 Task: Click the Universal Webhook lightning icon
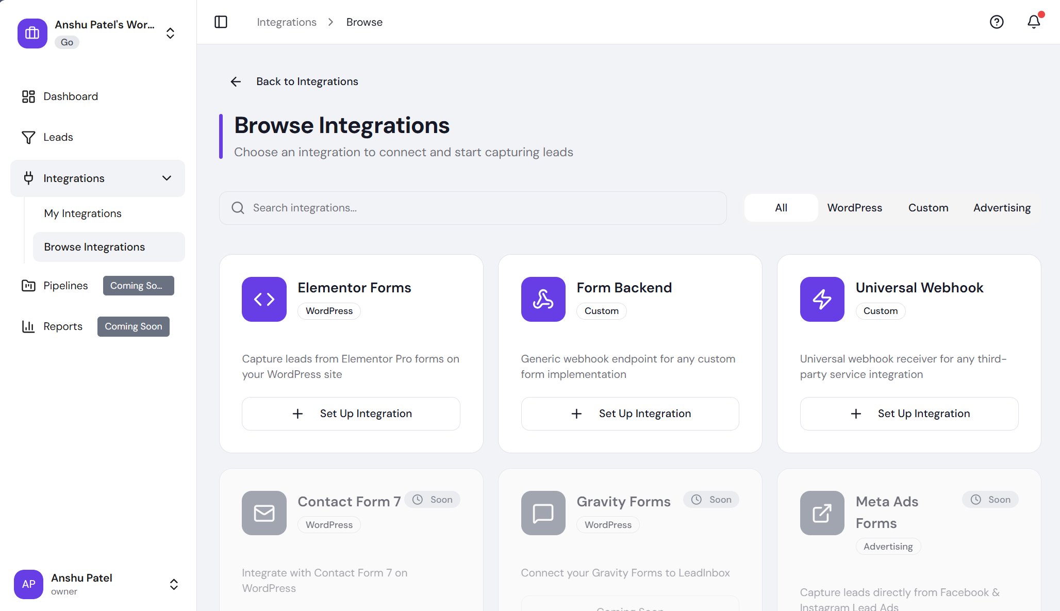click(x=822, y=299)
